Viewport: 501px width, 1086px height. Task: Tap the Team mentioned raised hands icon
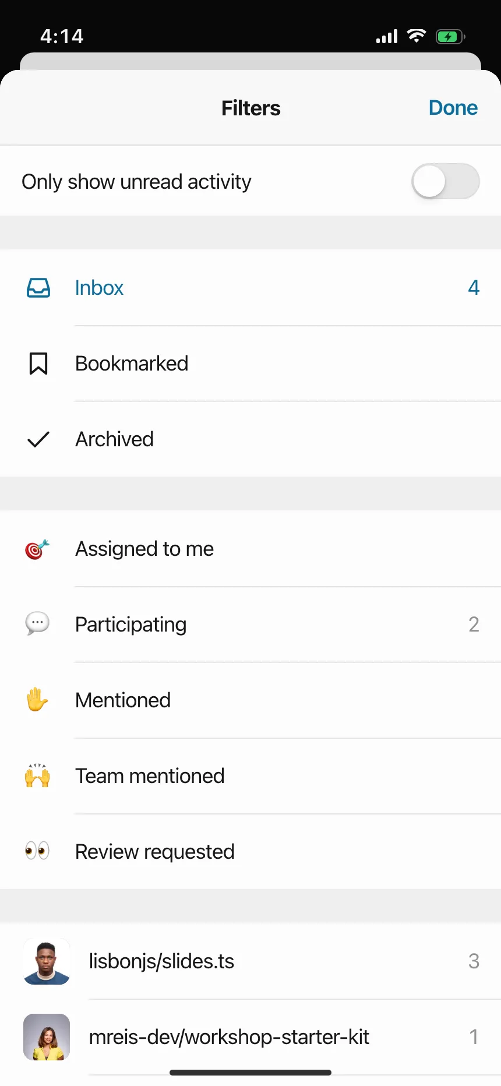coord(37,775)
